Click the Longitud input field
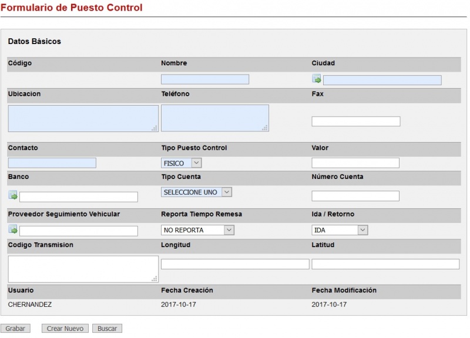Image resolution: width=470 pixels, height=338 pixels. tap(235, 264)
